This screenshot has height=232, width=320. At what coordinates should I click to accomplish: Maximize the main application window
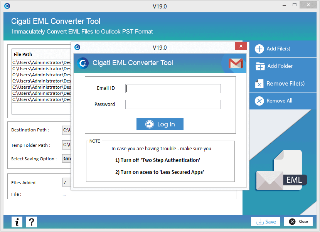coord(295,5)
